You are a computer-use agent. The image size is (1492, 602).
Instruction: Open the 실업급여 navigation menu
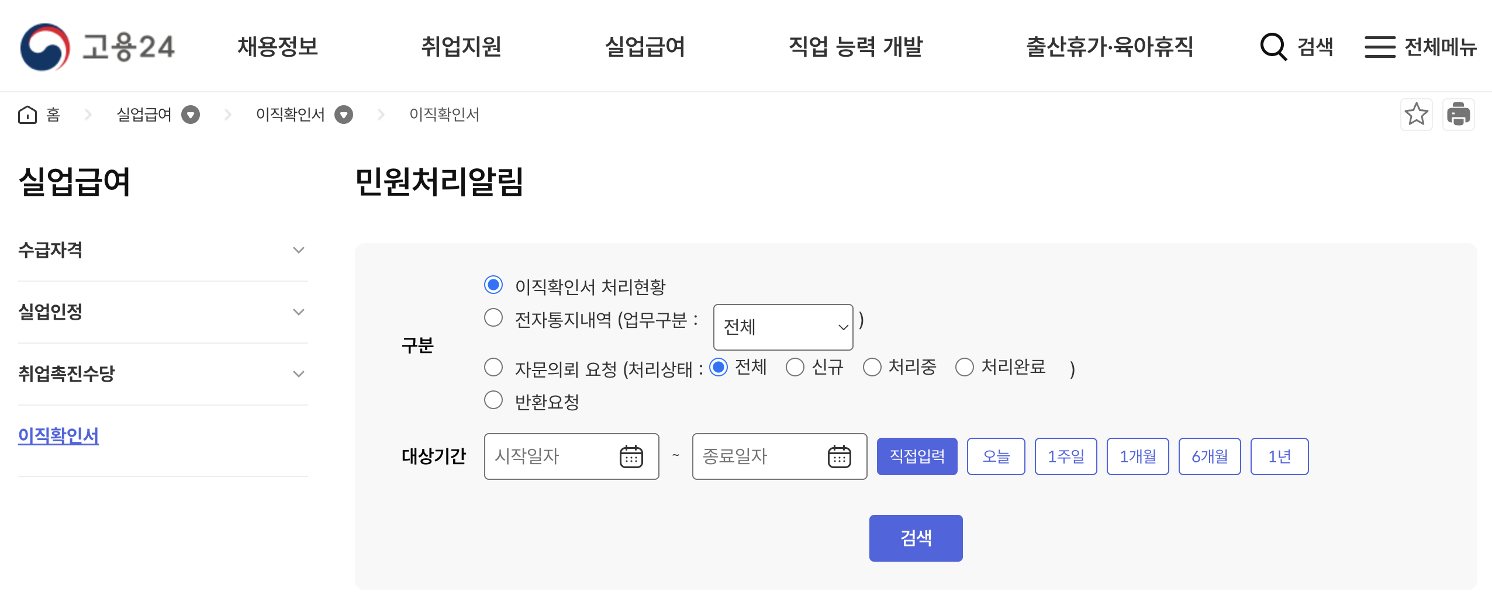[x=646, y=47]
